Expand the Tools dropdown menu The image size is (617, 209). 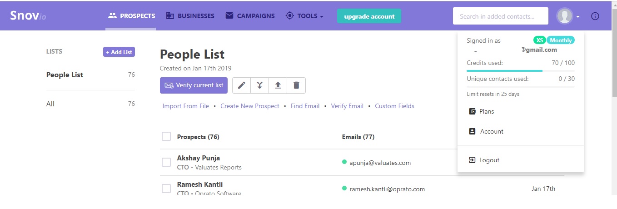[x=304, y=16]
